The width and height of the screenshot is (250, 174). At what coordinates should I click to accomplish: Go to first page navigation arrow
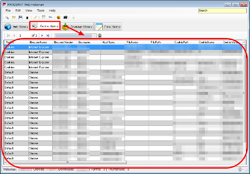pos(8,35)
